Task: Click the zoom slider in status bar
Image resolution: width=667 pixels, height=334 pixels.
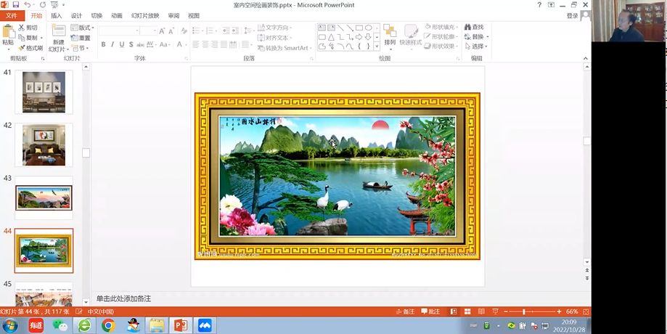Action: point(524,311)
